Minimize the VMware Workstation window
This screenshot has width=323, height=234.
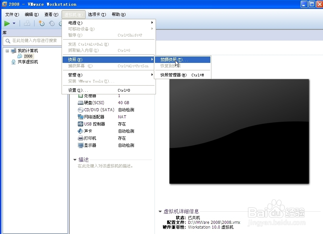coord(304,4)
